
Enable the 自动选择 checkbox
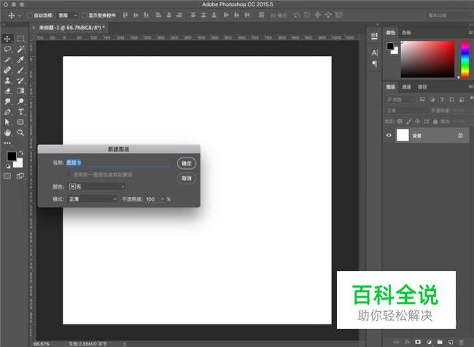pyautogui.click(x=30, y=15)
